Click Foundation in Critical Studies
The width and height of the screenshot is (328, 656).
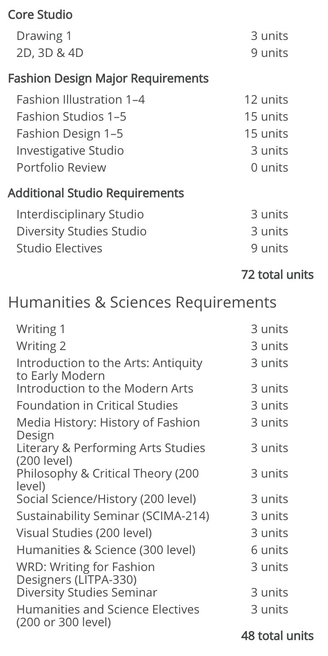pyautogui.click(x=97, y=406)
